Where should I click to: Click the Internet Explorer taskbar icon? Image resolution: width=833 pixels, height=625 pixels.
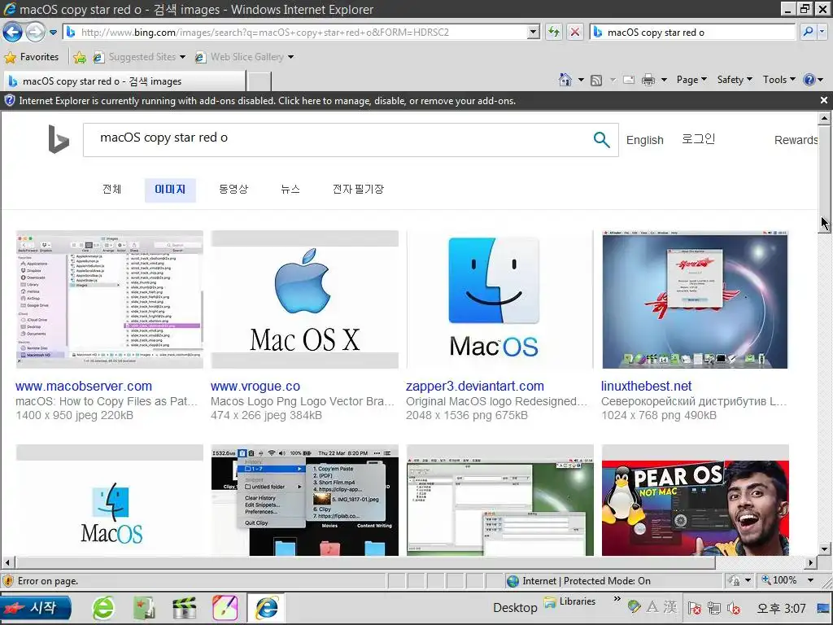pyautogui.click(x=267, y=608)
